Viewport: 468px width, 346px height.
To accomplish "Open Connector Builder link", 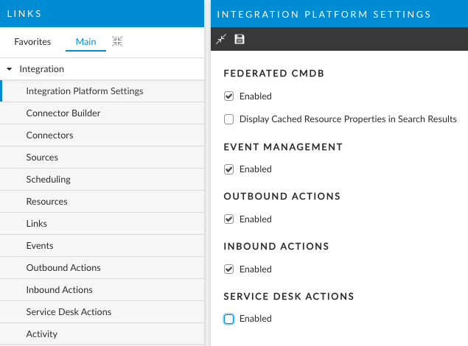I will point(63,113).
